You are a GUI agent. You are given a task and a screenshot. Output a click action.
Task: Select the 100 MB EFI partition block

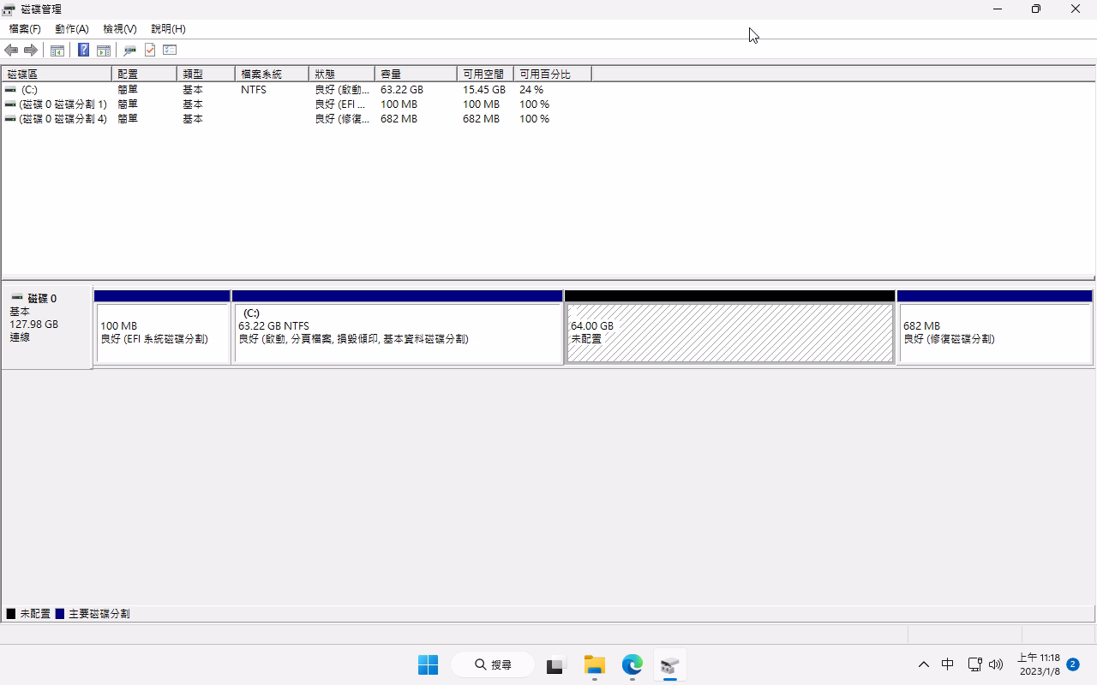(x=162, y=327)
